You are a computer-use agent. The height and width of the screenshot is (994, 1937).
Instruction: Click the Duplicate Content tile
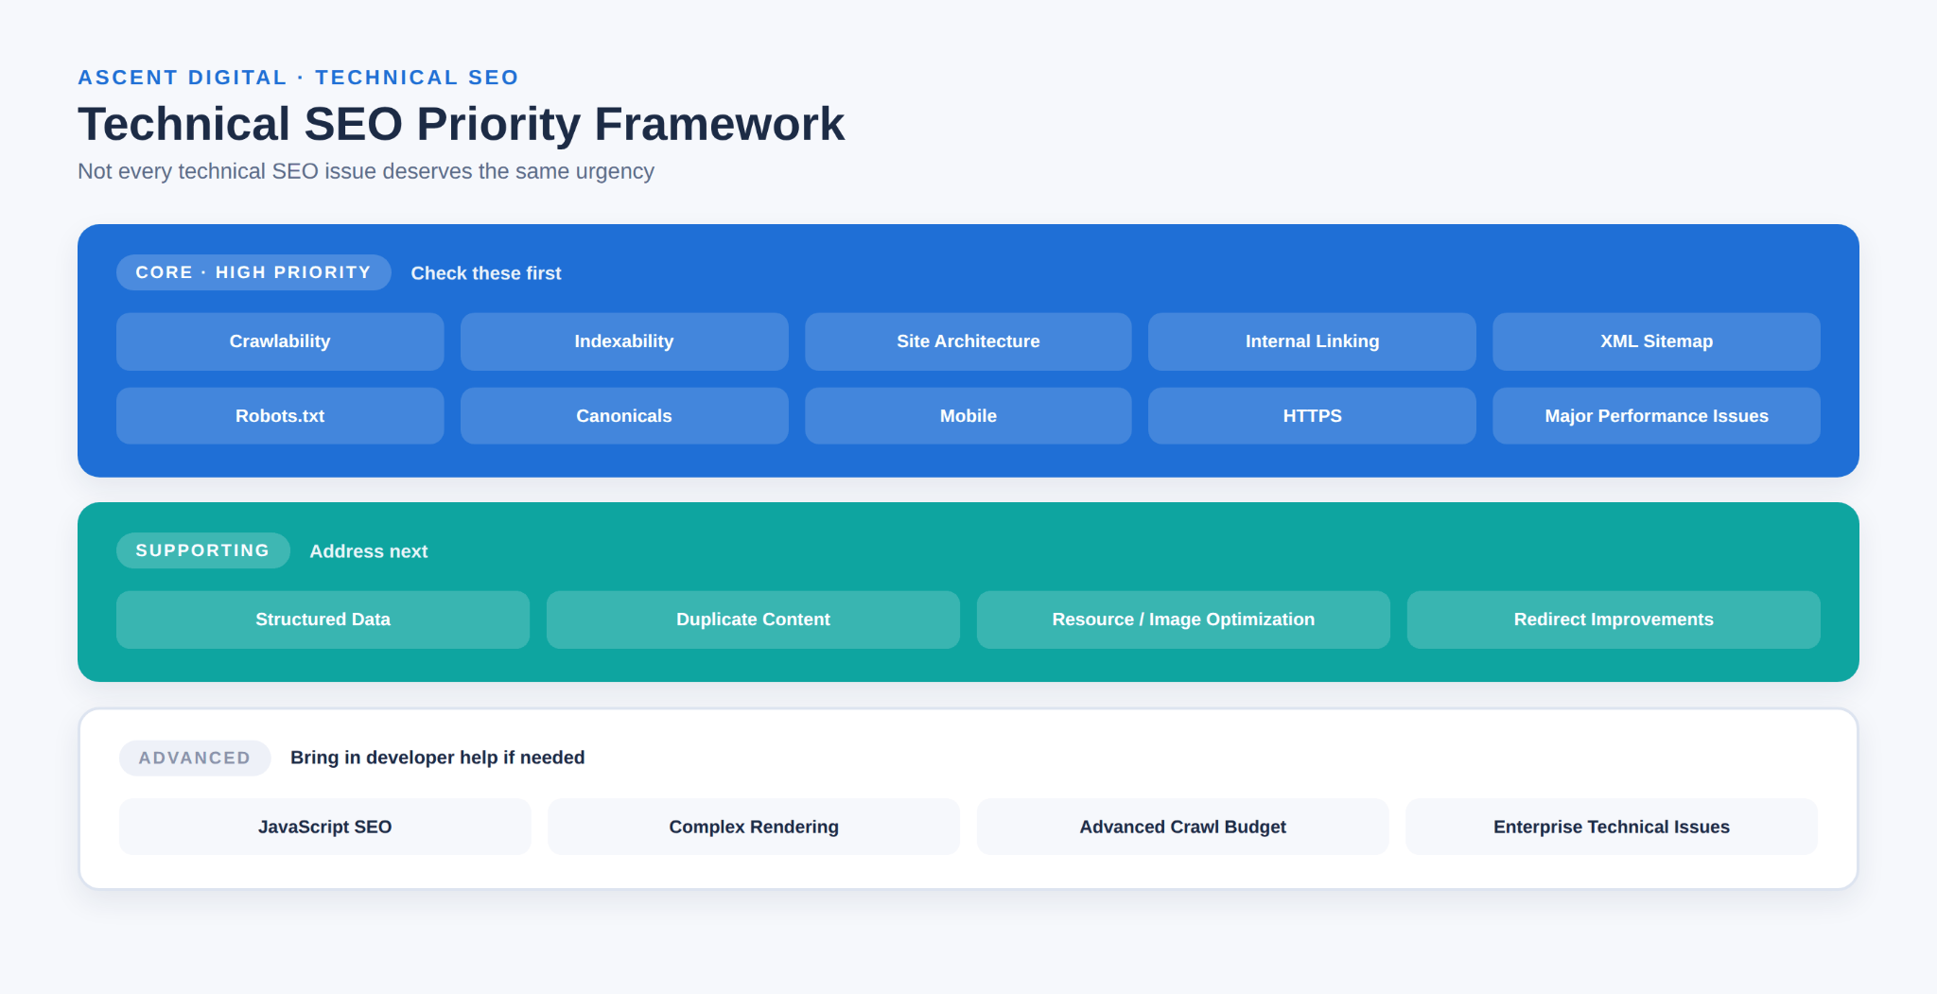(753, 619)
